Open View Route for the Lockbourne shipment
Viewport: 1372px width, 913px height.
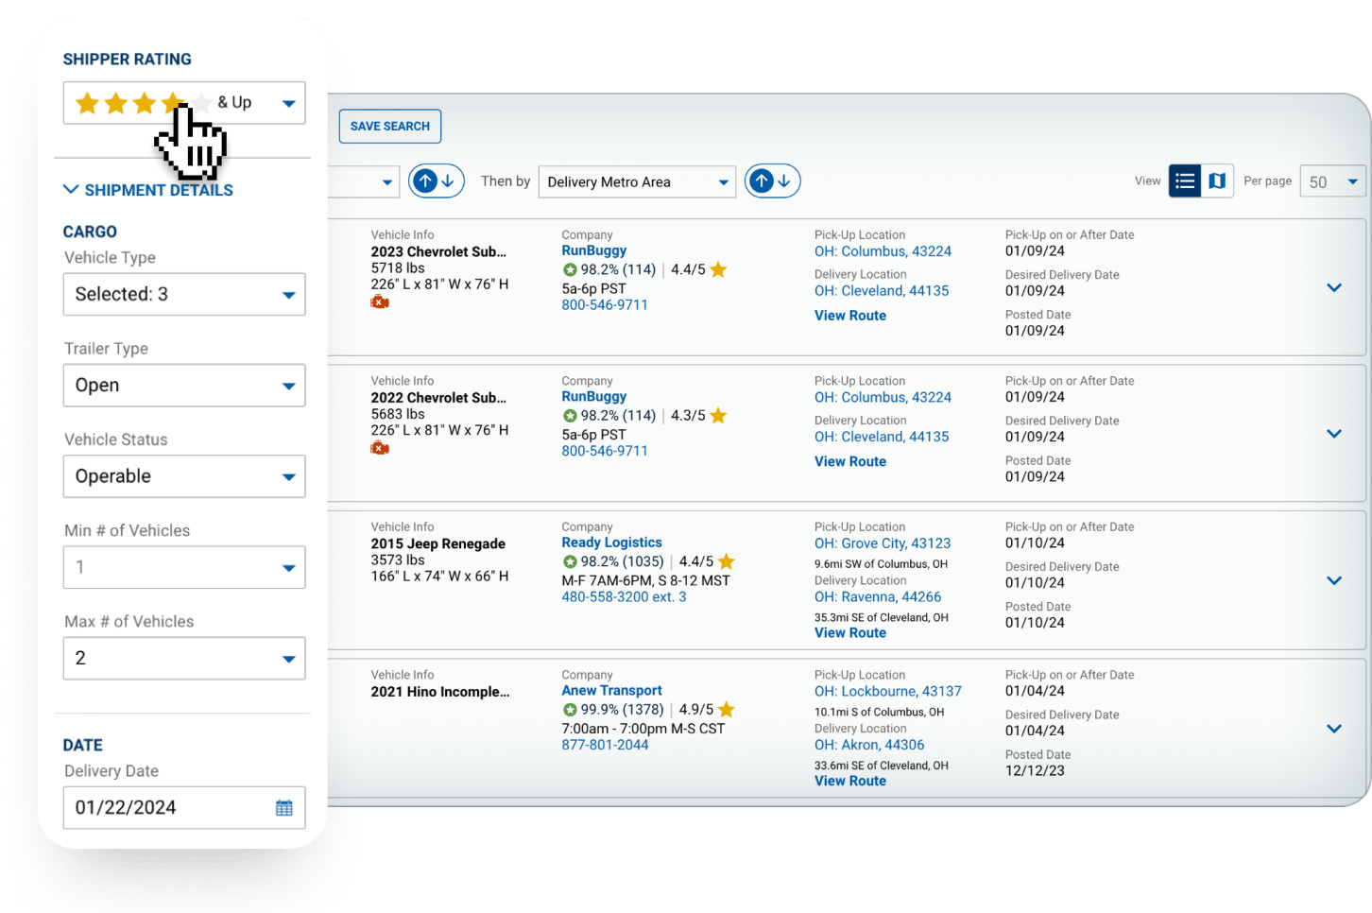[849, 781]
